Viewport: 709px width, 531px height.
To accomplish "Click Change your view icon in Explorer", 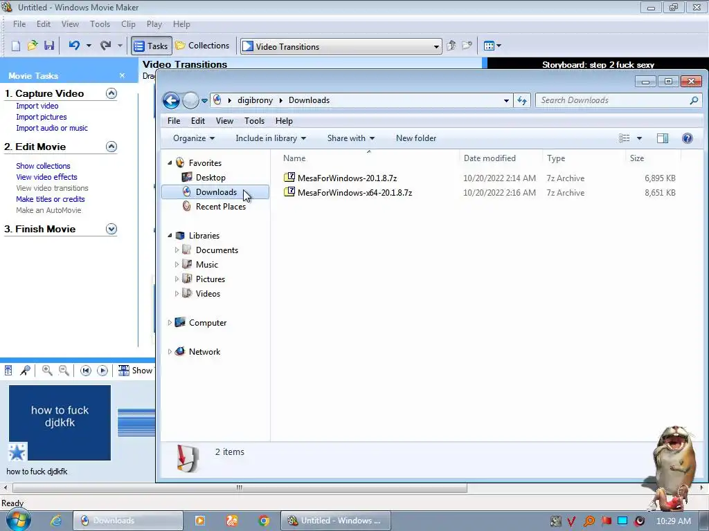I will (625, 138).
